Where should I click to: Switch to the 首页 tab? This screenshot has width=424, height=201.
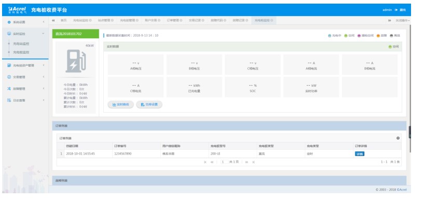click(x=63, y=21)
